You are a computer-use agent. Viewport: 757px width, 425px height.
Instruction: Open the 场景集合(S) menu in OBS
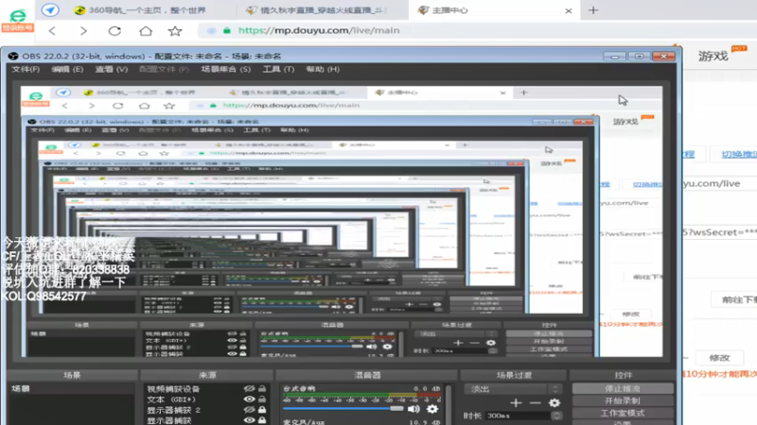226,69
